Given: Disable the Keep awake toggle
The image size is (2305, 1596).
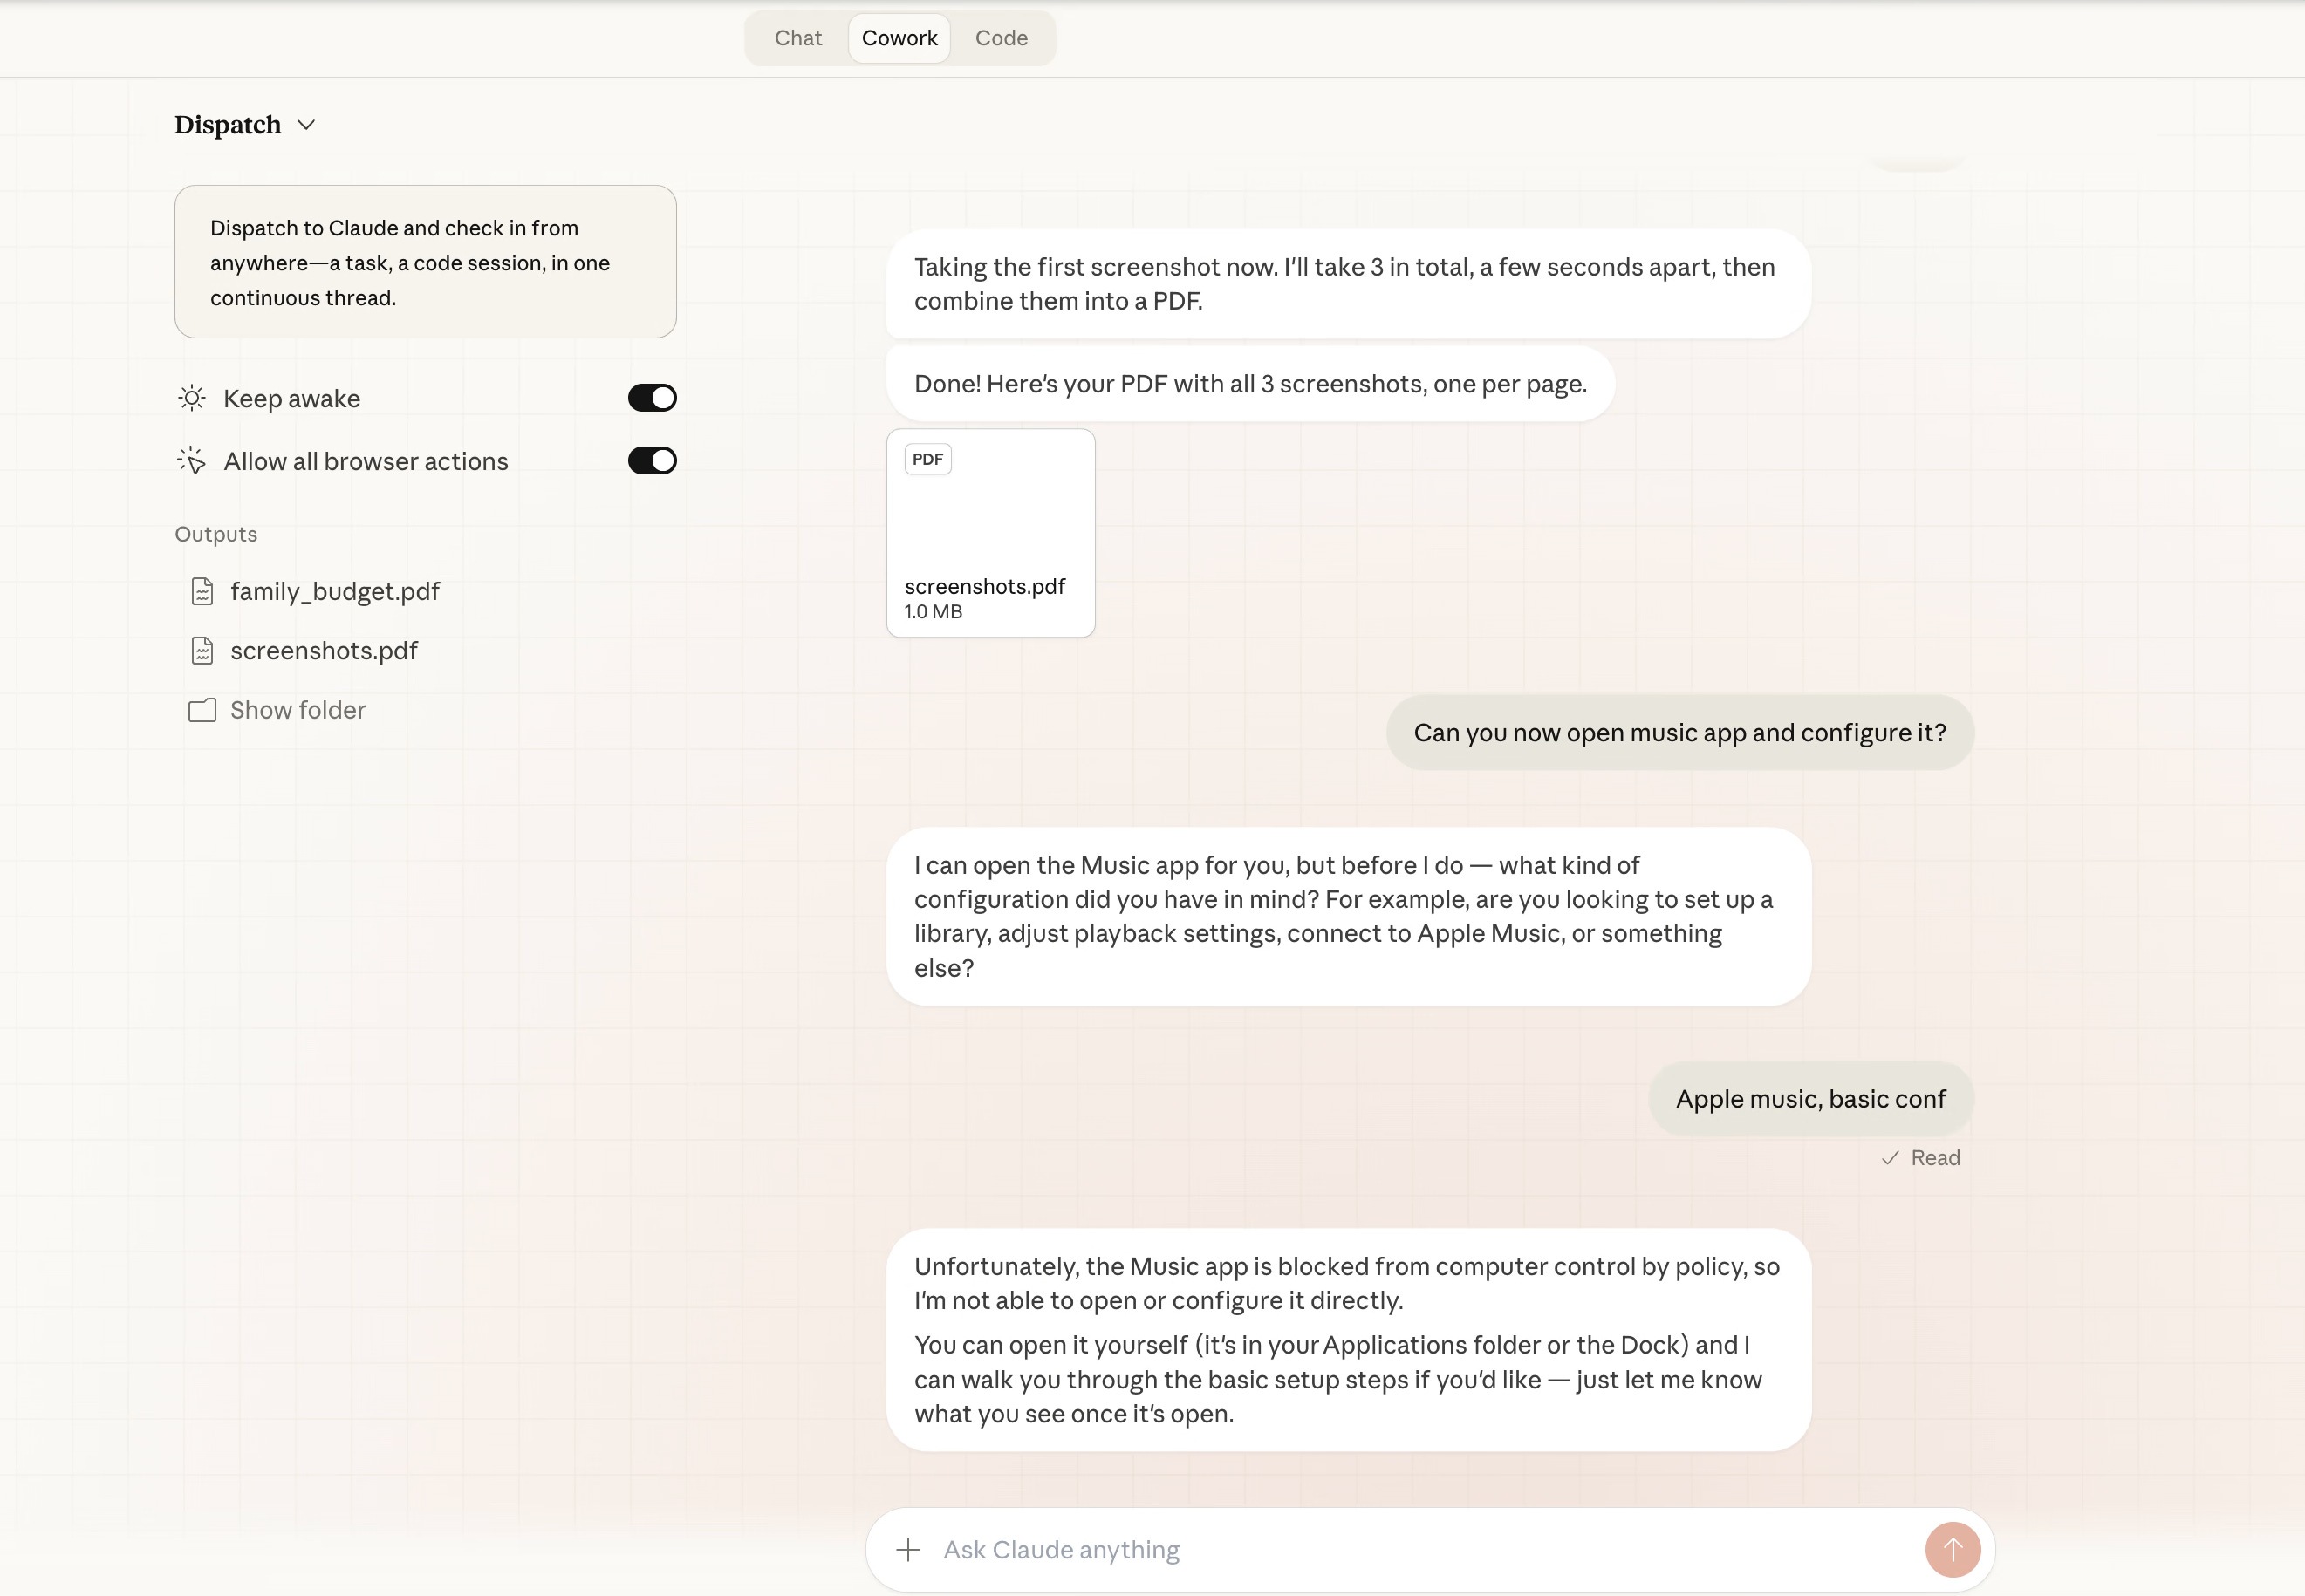Looking at the screenshot, I should pyautogui.click(x=653, y=398).
